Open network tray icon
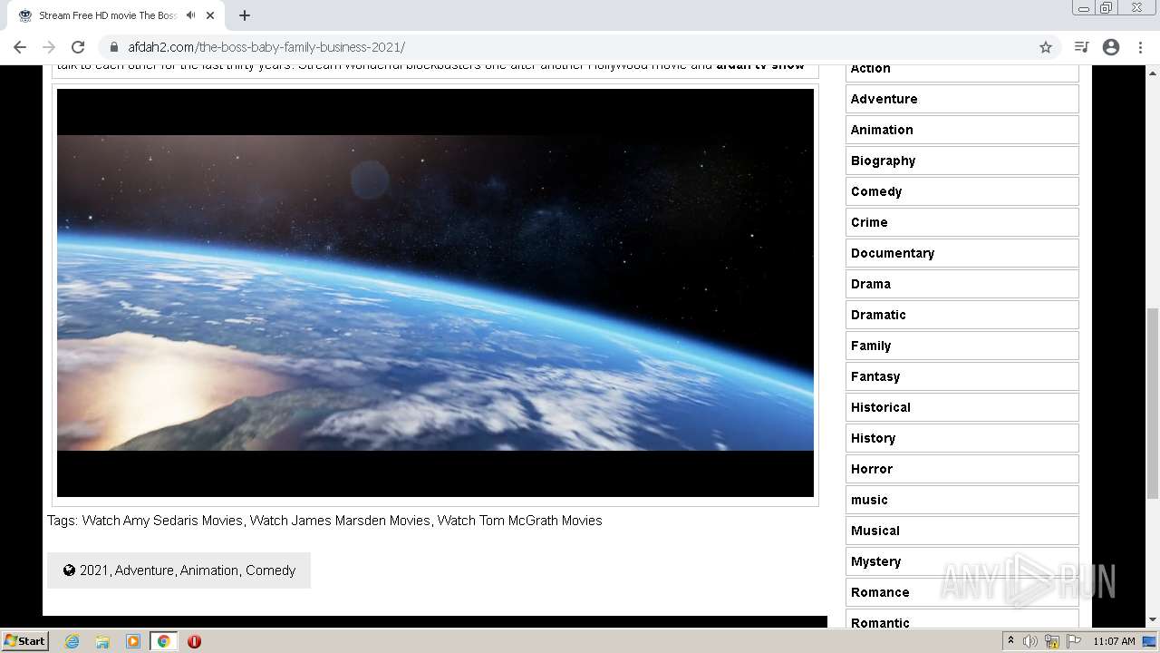1160x653 pixels. click(x=1052, y=641)
